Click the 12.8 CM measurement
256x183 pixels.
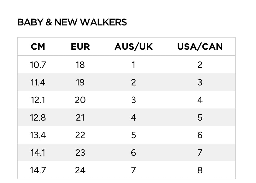[x=38, y=117]
